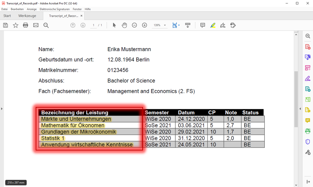Open the search magnifier in the right pane
313x187 pixels.
click(308, 36)
